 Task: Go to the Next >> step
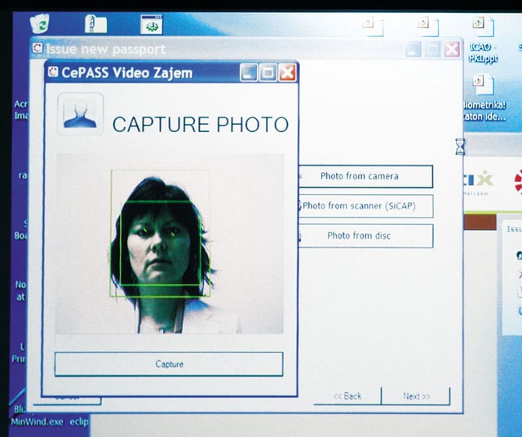click(x=416, y=396)
